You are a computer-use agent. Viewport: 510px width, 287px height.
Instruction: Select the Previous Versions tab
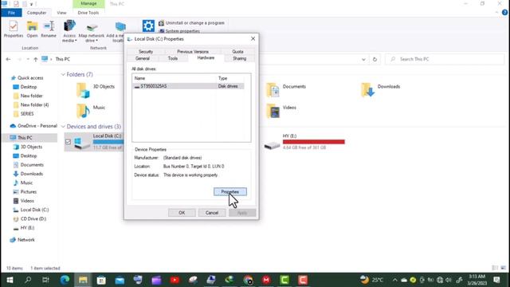click(193, 51)
